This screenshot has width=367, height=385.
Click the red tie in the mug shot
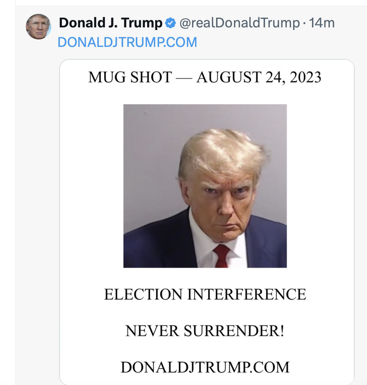point(221,256)
